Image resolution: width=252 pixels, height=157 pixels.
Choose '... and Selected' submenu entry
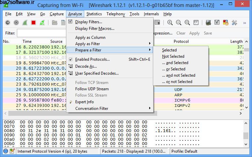[175, 63]
